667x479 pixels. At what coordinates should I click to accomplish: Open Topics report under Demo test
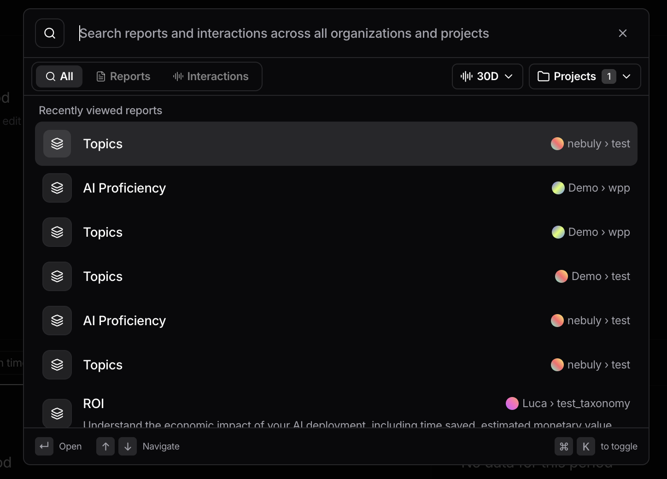(336, 276)
